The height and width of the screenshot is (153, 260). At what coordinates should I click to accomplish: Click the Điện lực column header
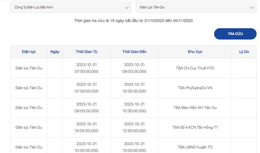click(29, 52)
